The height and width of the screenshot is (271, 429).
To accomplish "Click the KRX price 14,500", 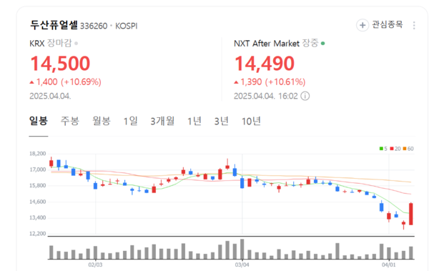I will coord(60,64).
